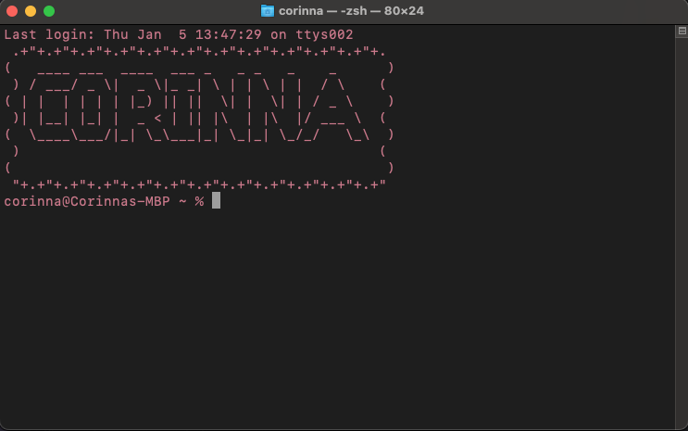Click the split pane icon at top right

coord(681,31)
